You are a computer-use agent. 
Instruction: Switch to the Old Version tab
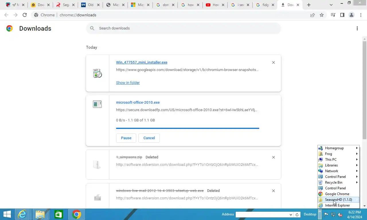[90, 5]
